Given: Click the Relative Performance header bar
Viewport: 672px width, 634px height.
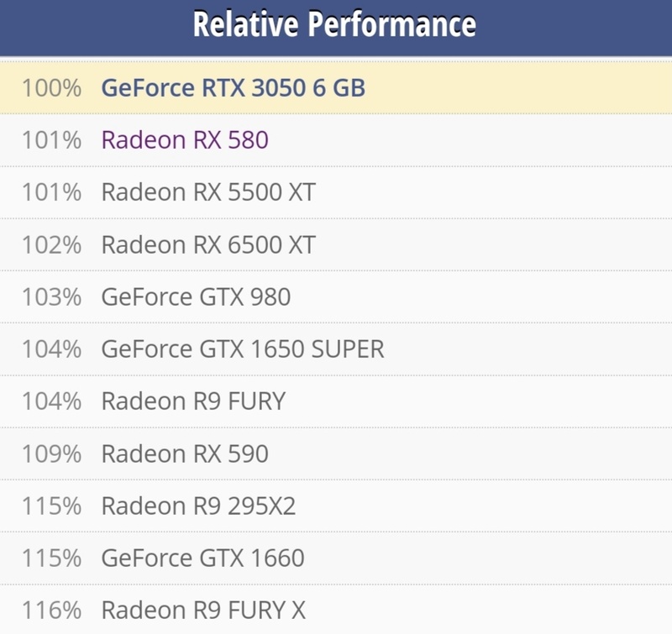Looking at the screenshot, I should point(336,28).
